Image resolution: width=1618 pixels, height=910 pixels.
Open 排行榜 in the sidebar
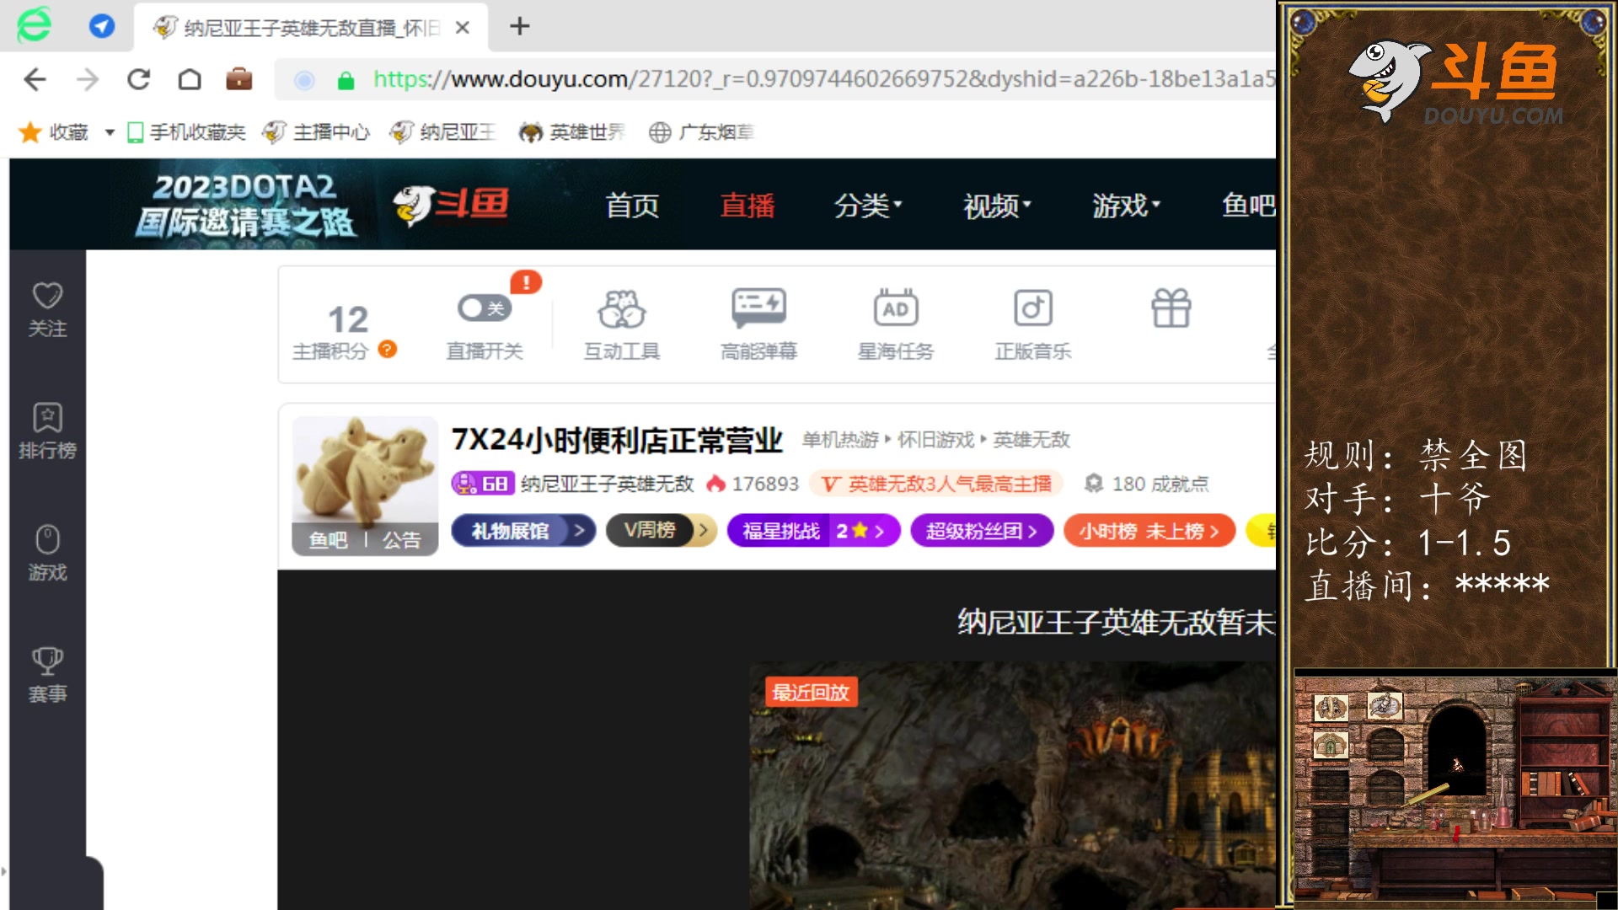(47, 431)
